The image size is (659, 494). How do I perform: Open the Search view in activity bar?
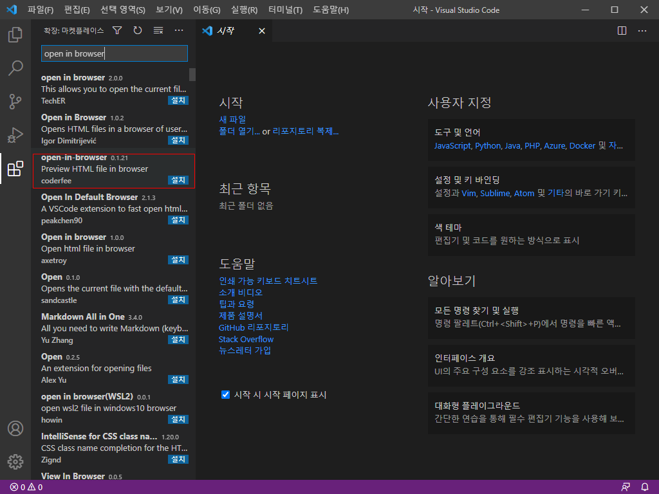pyautogui.click(x=15, y=68)
